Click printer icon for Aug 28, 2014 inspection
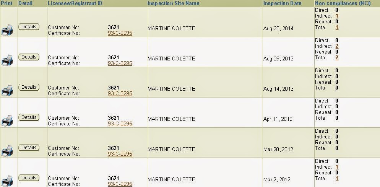This screenshot has height=187, width=380. (x=8, y=29)
